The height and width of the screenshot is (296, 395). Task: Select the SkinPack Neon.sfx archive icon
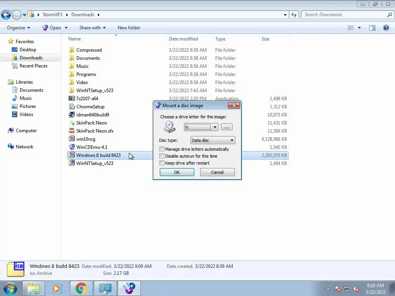(x=71, y=131)
